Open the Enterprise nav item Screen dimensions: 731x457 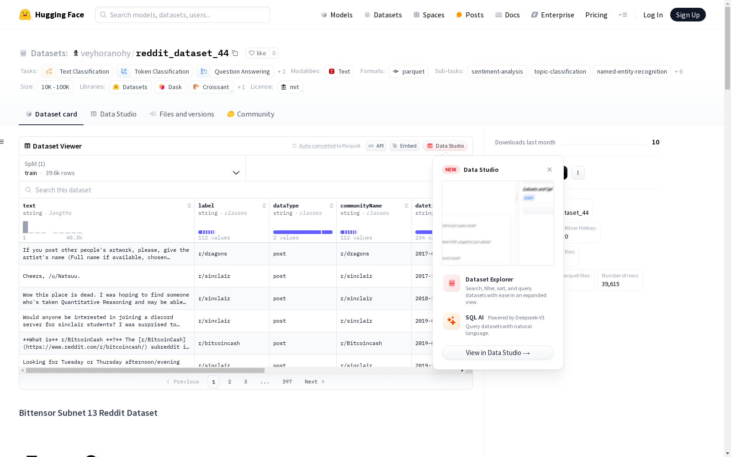[x=552, y=15]
